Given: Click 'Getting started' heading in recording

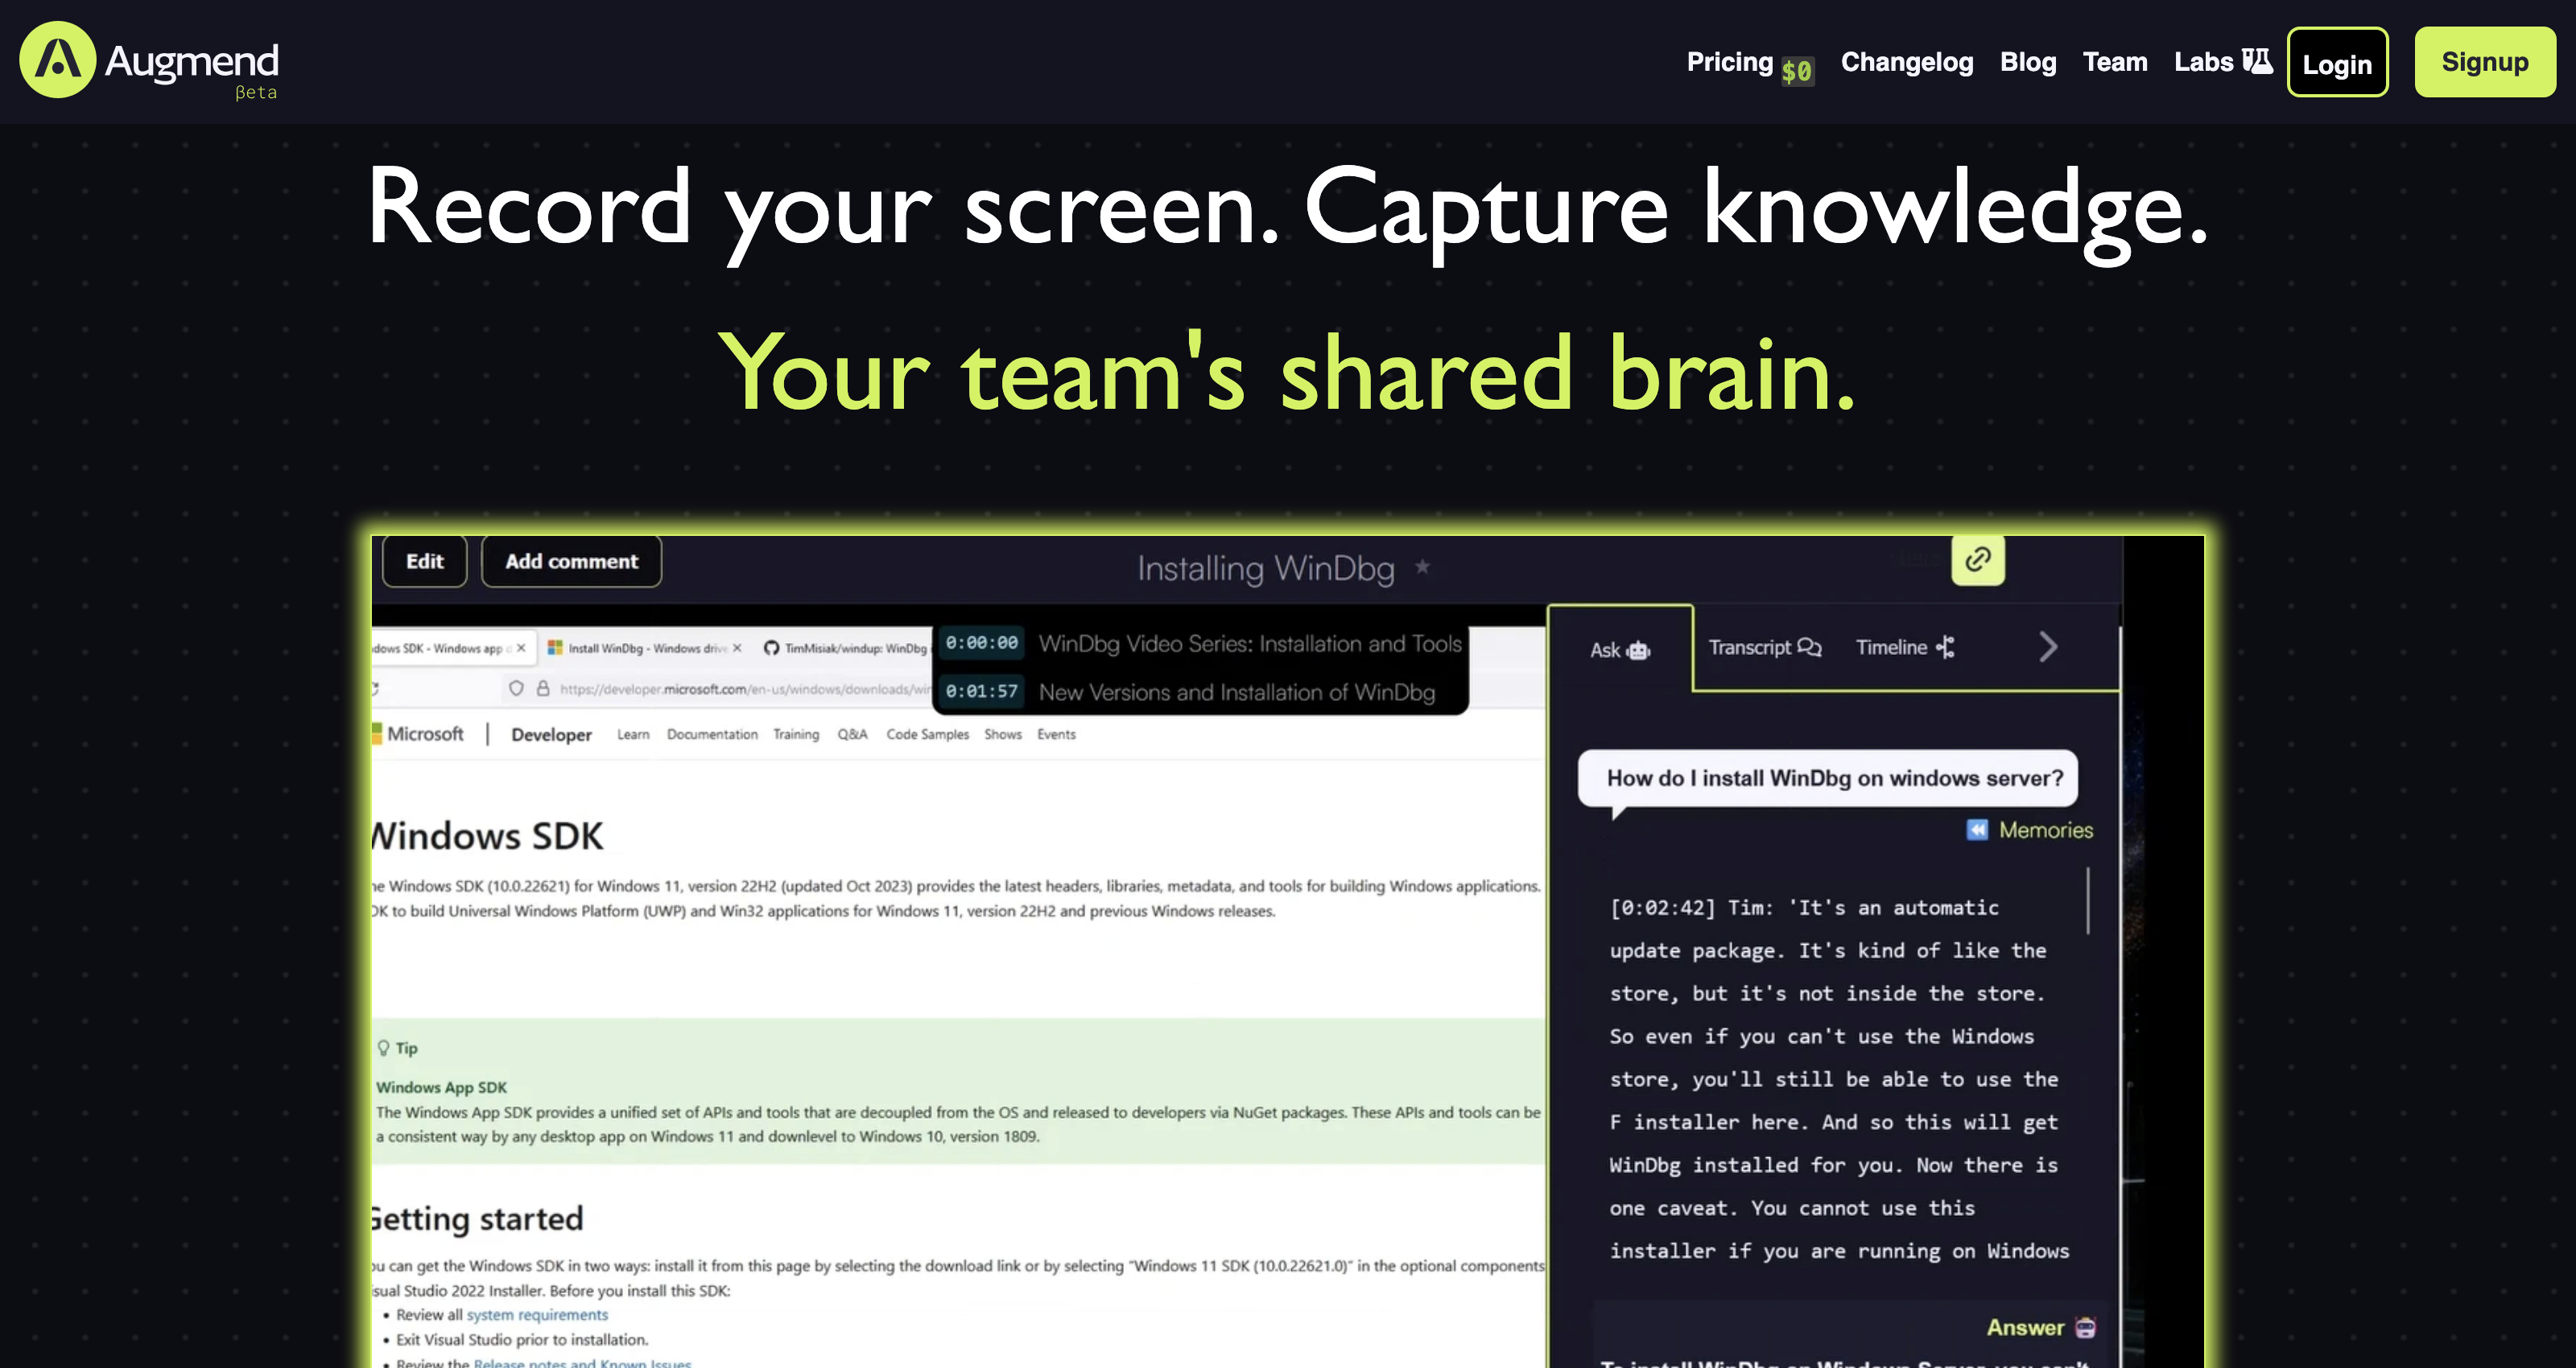Looking at the screenshot, I should [477, 1219].
